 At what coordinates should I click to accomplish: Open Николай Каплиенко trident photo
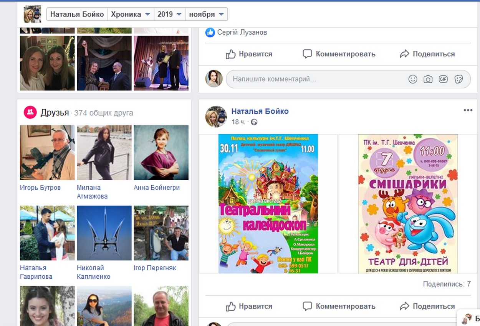pyautogui.click(x=104, y=233)
